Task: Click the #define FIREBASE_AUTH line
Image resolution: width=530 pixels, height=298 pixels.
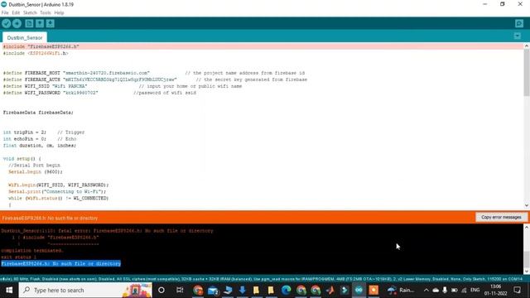Action: [x=155, y=79]
